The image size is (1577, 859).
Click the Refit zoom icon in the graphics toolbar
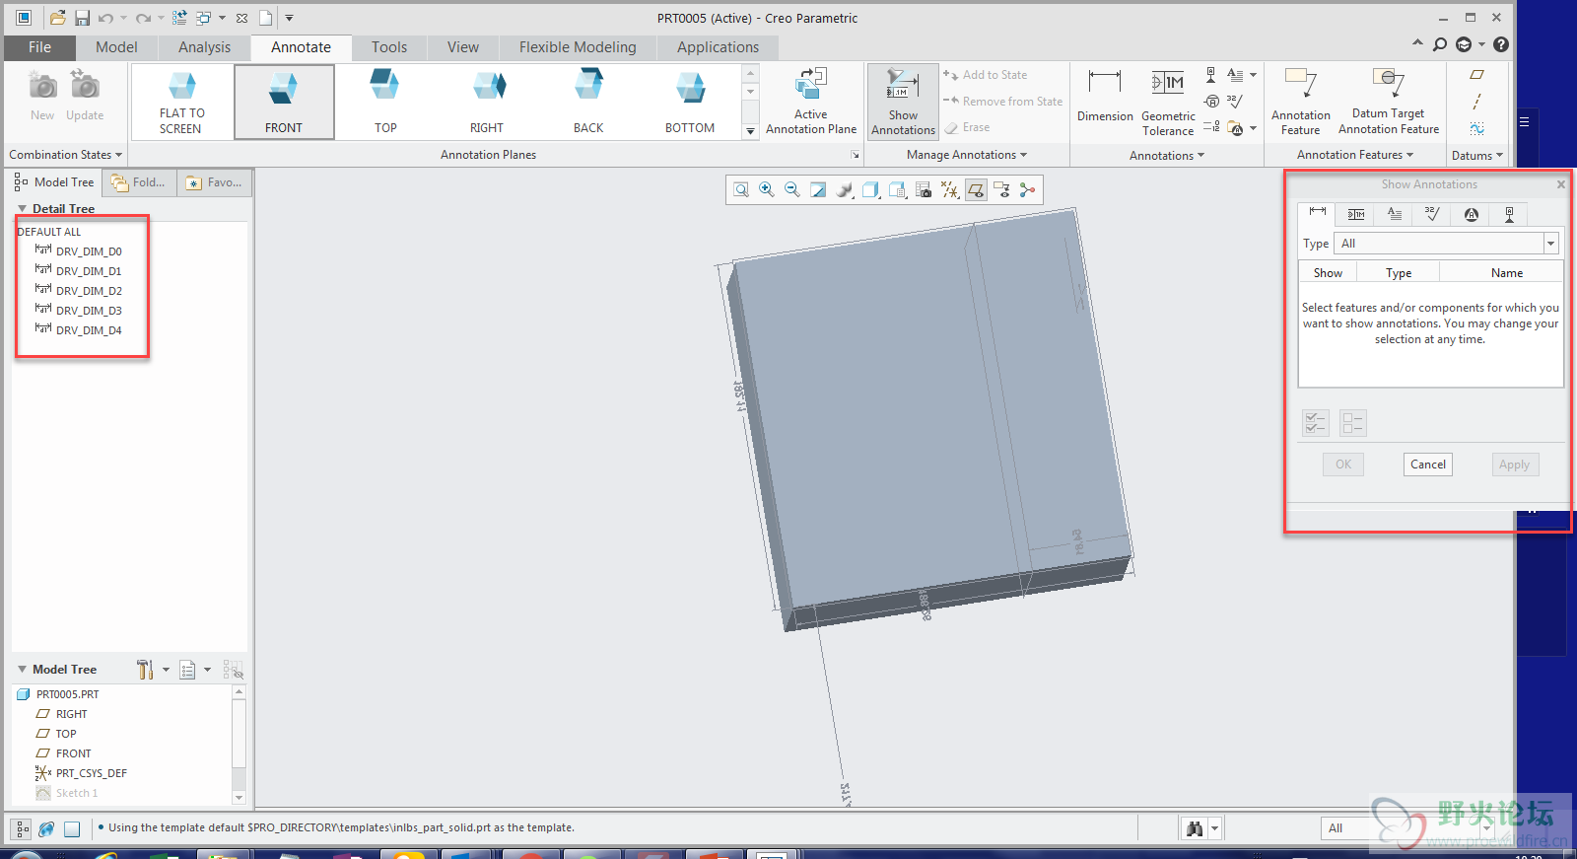(x=741, y=189)
